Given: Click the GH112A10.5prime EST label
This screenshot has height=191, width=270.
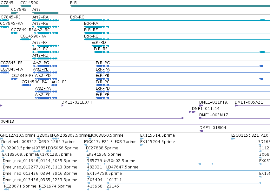Looking at the screenshot, I should 18,135.
